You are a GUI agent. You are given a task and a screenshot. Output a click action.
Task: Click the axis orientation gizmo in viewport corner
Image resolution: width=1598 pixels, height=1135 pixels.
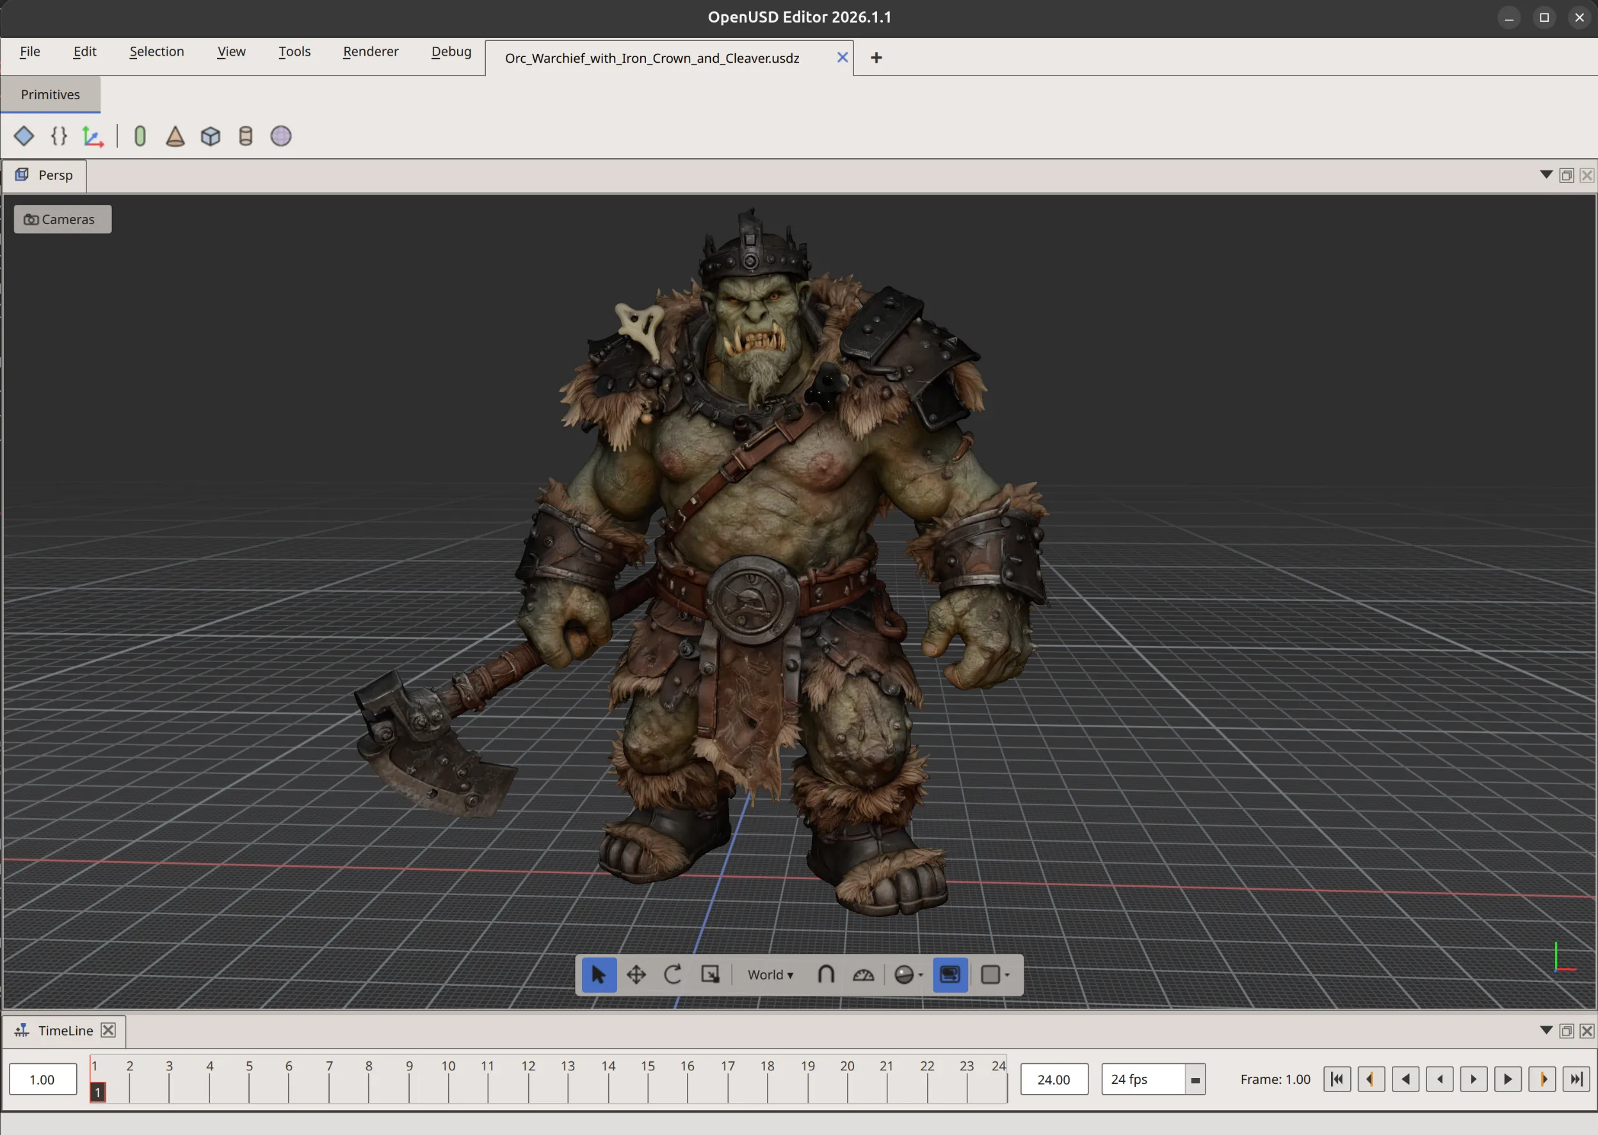tap(1565, 959)
